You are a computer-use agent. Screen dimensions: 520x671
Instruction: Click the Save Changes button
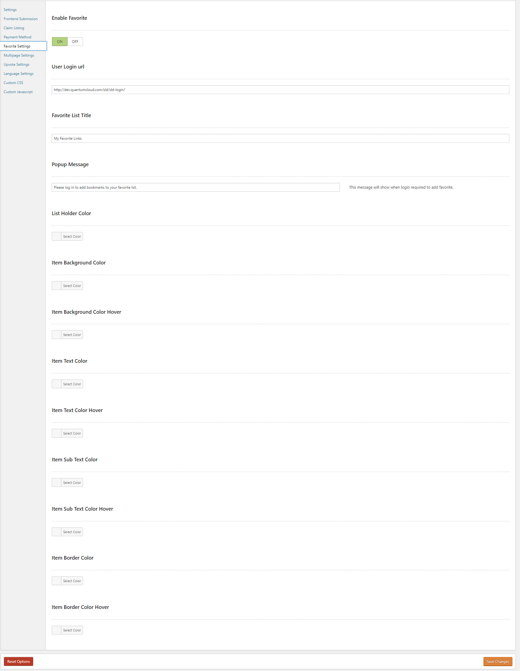click(x=497, y=662)
